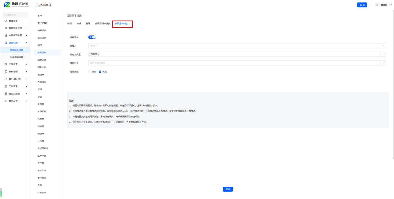The width and height of the screenshot is (394, 199).
Task: Expand 基础信息设置 menu chevron
Action: (26, 28)
